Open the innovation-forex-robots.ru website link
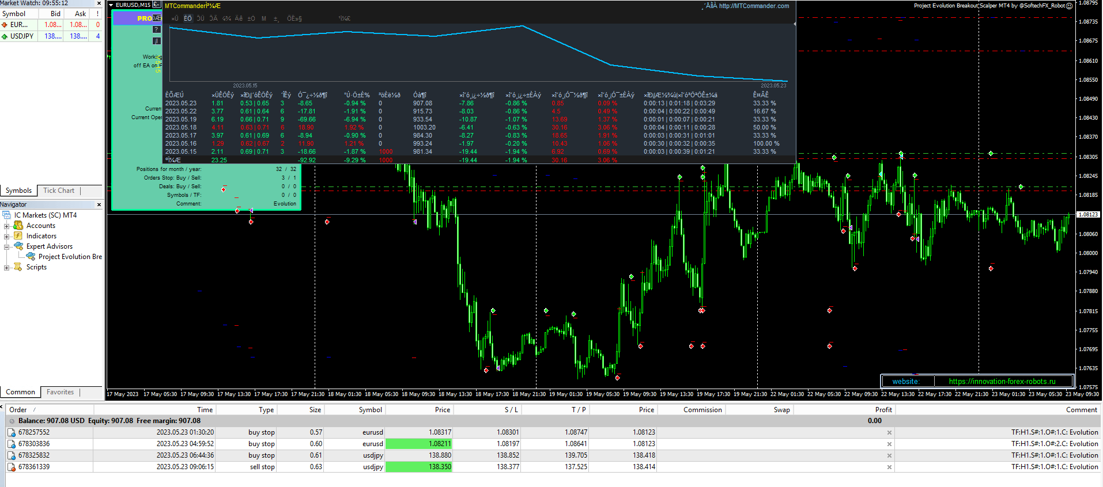This screenshot has height=487, width=1103. pyautogui.click(x=1002, y=381)
